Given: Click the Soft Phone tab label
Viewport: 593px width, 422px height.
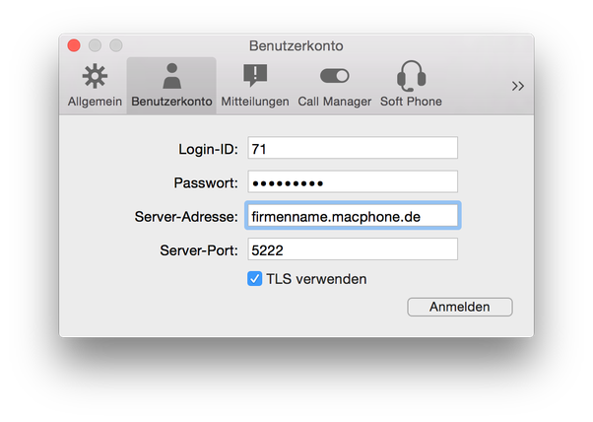Looking at the screenshot, I should 411,102.
